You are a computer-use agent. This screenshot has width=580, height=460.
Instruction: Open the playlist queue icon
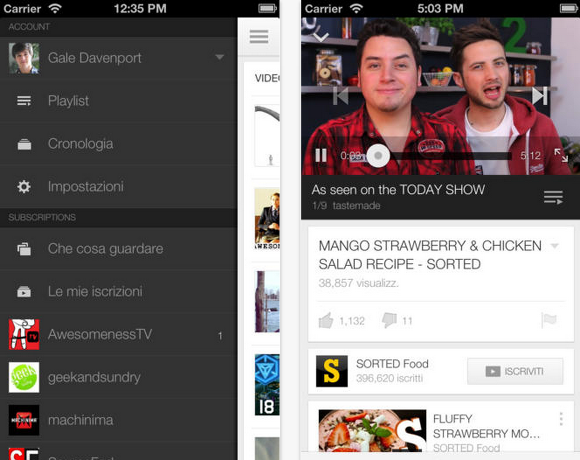(553, 197)
